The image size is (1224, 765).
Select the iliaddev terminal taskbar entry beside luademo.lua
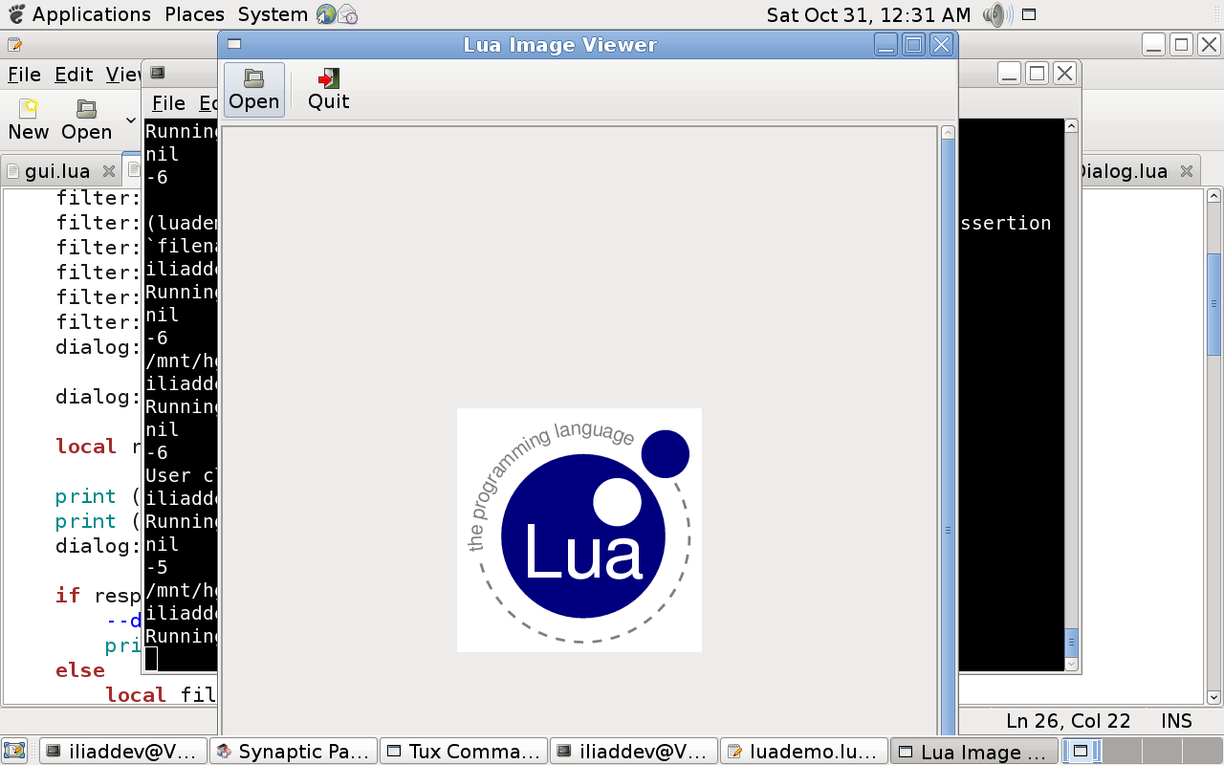635,751
